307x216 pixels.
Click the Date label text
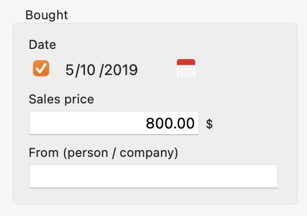(42, 45)
